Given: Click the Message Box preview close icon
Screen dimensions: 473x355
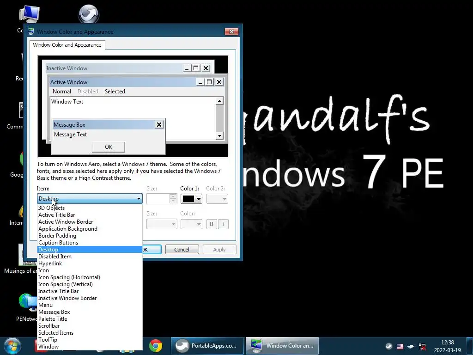Looking at the screenshot, I should tap(159, 125).
